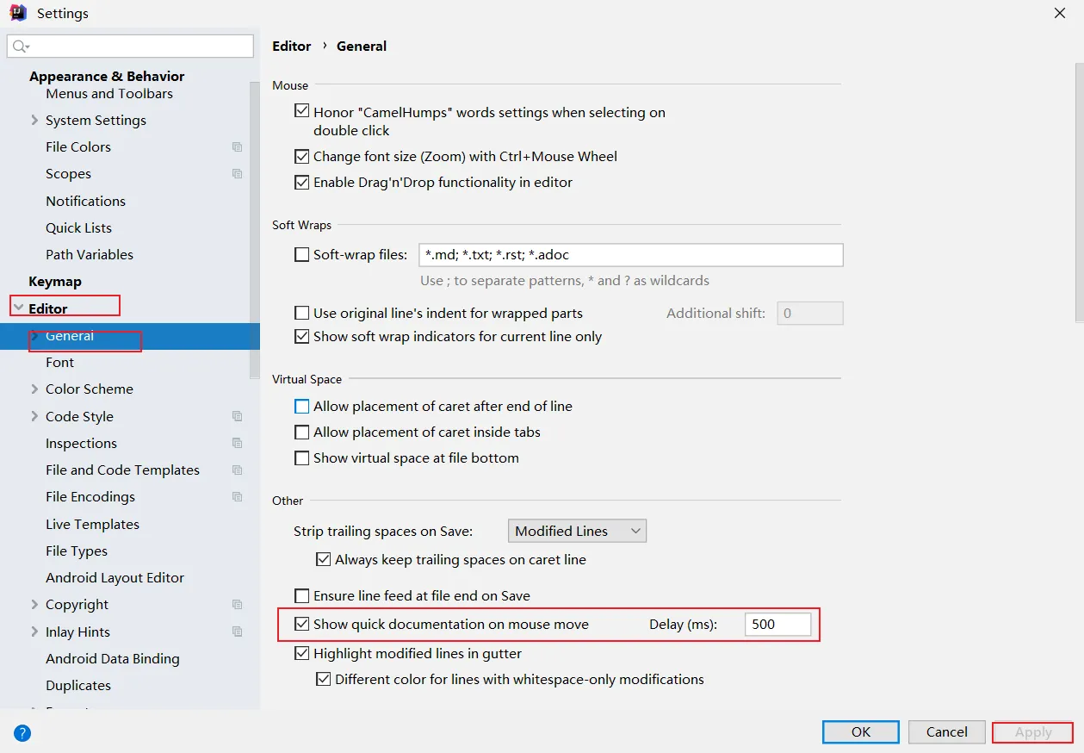Uncheck Show quick documentation on mouse move
This screenshot has width=1084, height=753.
point(302,625)
